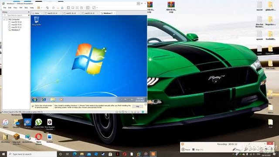Open Mail app on host taskbar

pyautogui.click(x=89, y=154)
